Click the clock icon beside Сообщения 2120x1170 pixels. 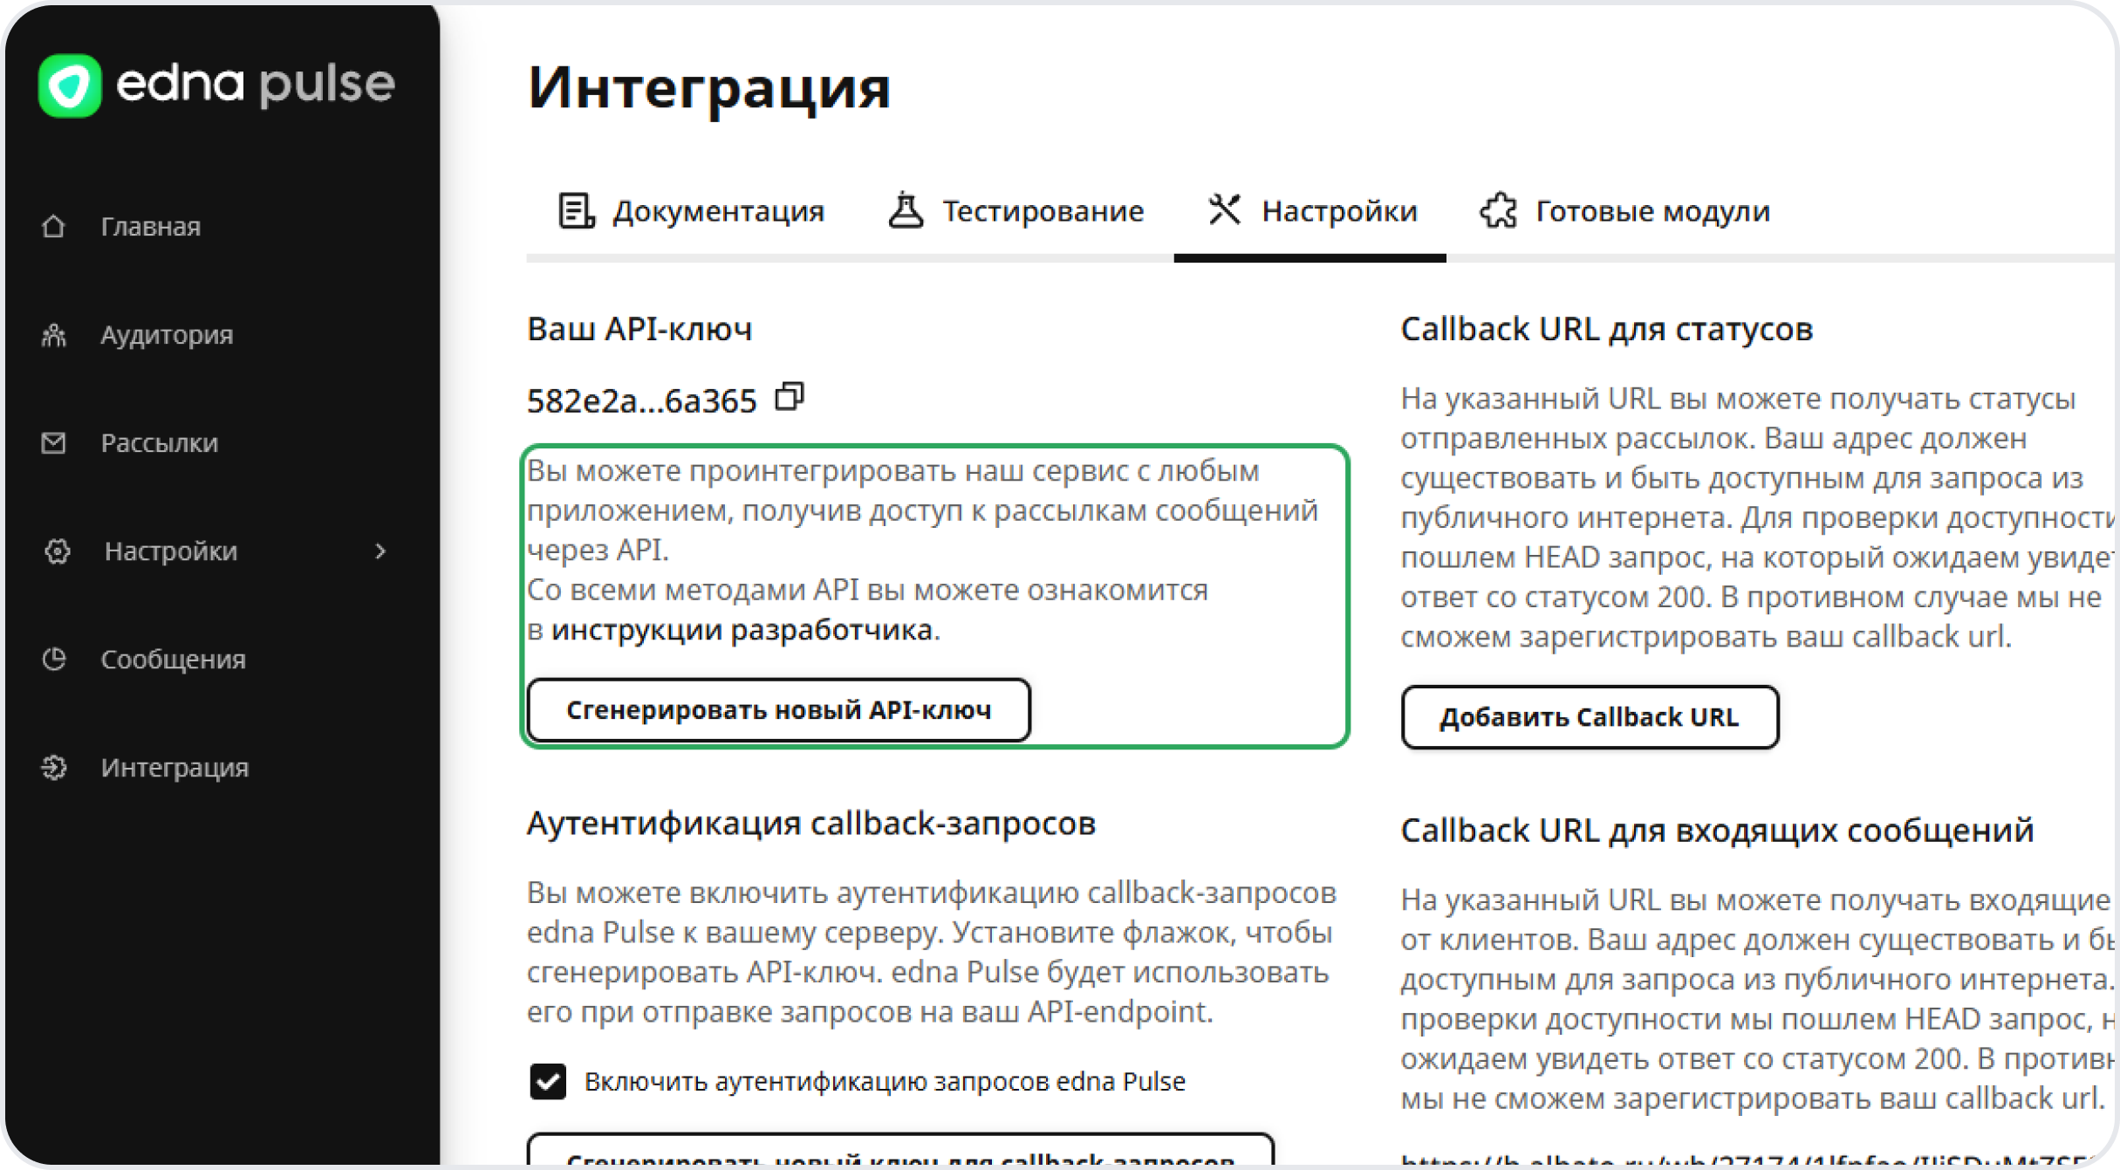point(54,659)
